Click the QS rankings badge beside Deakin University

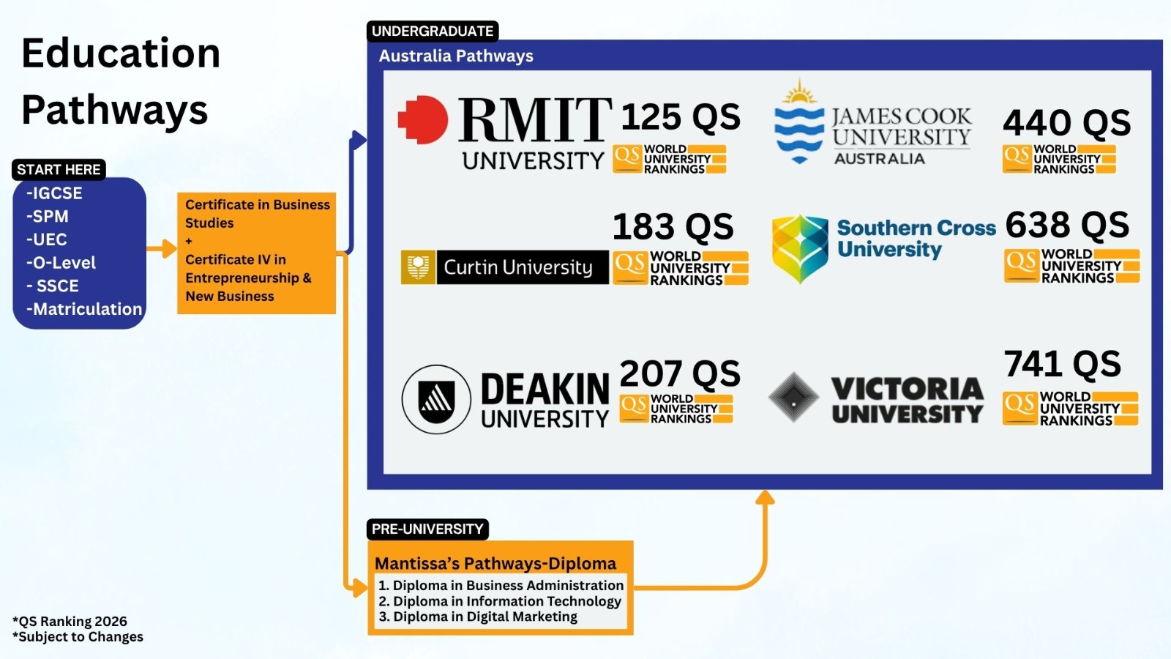tap(676, 409)
